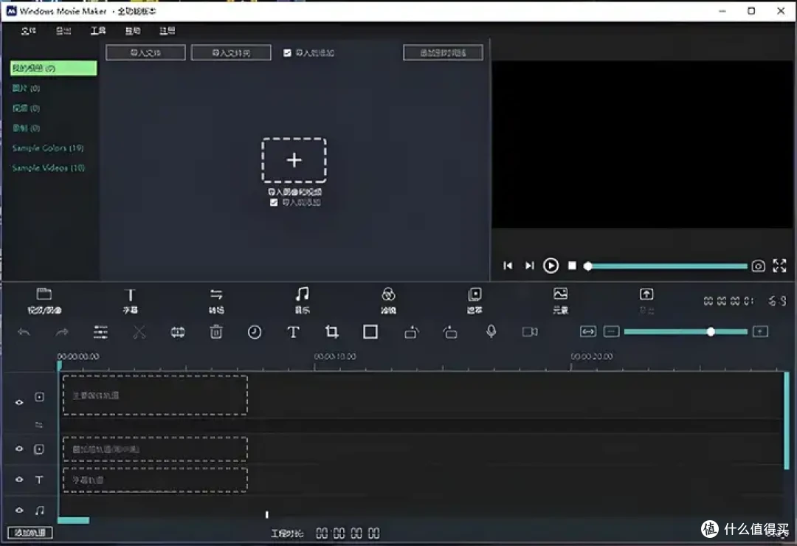Open the mask/overlay tab icon
Image resolution: width=797 pixels, height=546 pixels.
click(x=475, y=300)
